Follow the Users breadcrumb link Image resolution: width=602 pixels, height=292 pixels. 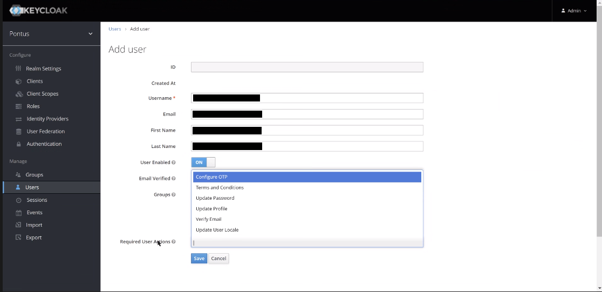pyautogui.click(x=115, y=29)
